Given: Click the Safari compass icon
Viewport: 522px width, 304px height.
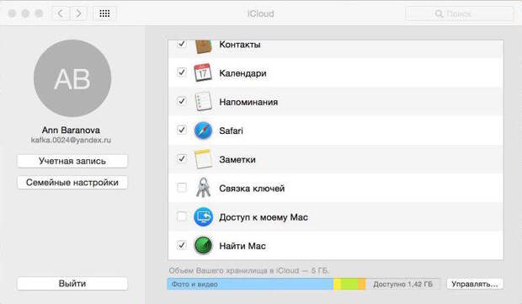Looking at the screenshot, I should [203, 131].
